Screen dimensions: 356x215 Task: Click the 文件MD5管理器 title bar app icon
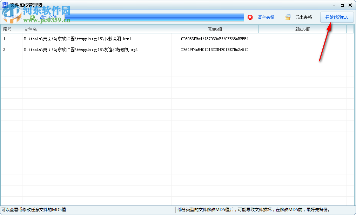click(5, 5)
